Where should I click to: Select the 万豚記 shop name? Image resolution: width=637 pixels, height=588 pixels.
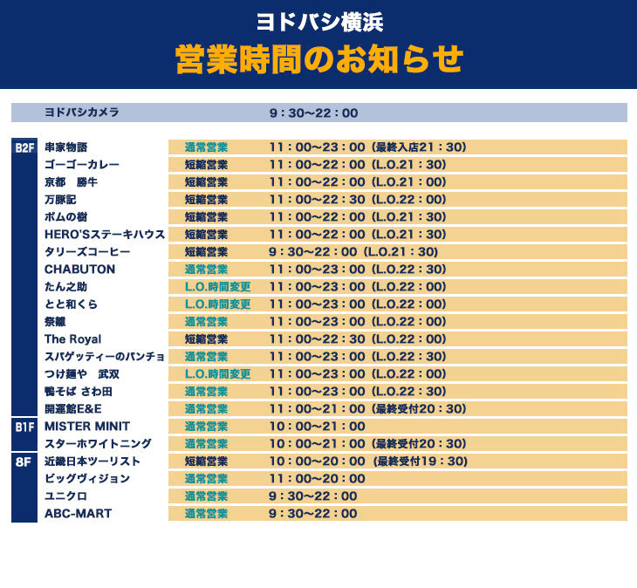(60, 200)
